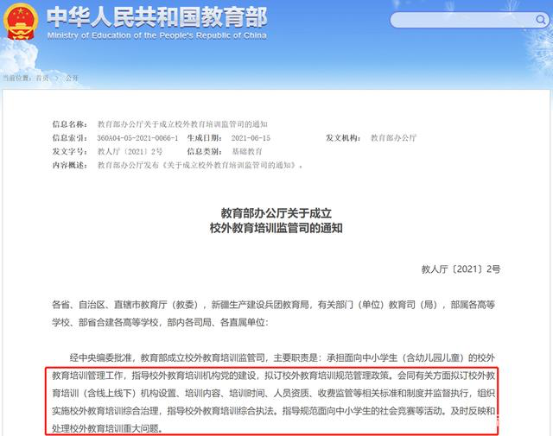Click the 信息类别 label

tap(205, 152)
